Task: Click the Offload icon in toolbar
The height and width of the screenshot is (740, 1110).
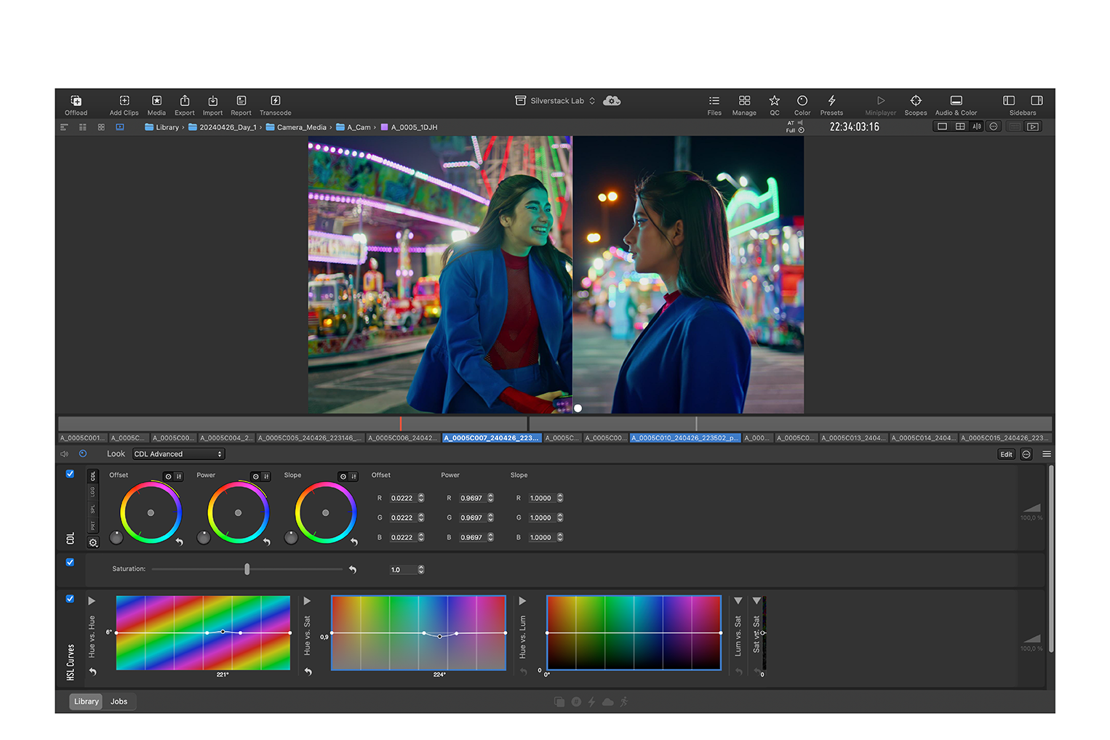Action: 76,101
